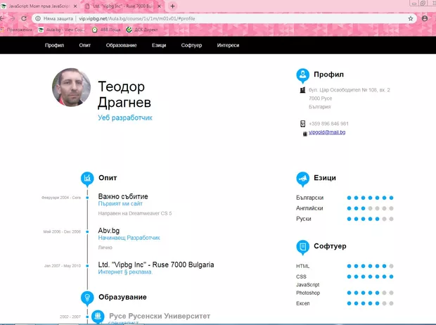Click the phone number +359 896 846 981
This screenshot has width=436, height=325.
[x=328, y=124]
